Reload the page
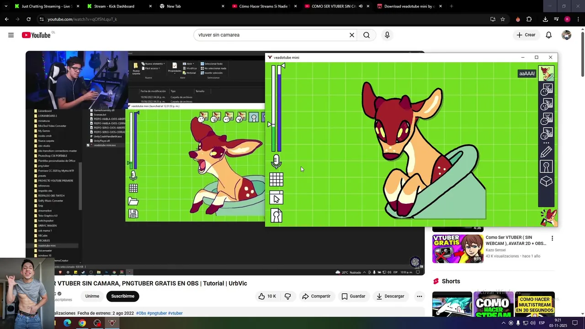 (28, 19)
